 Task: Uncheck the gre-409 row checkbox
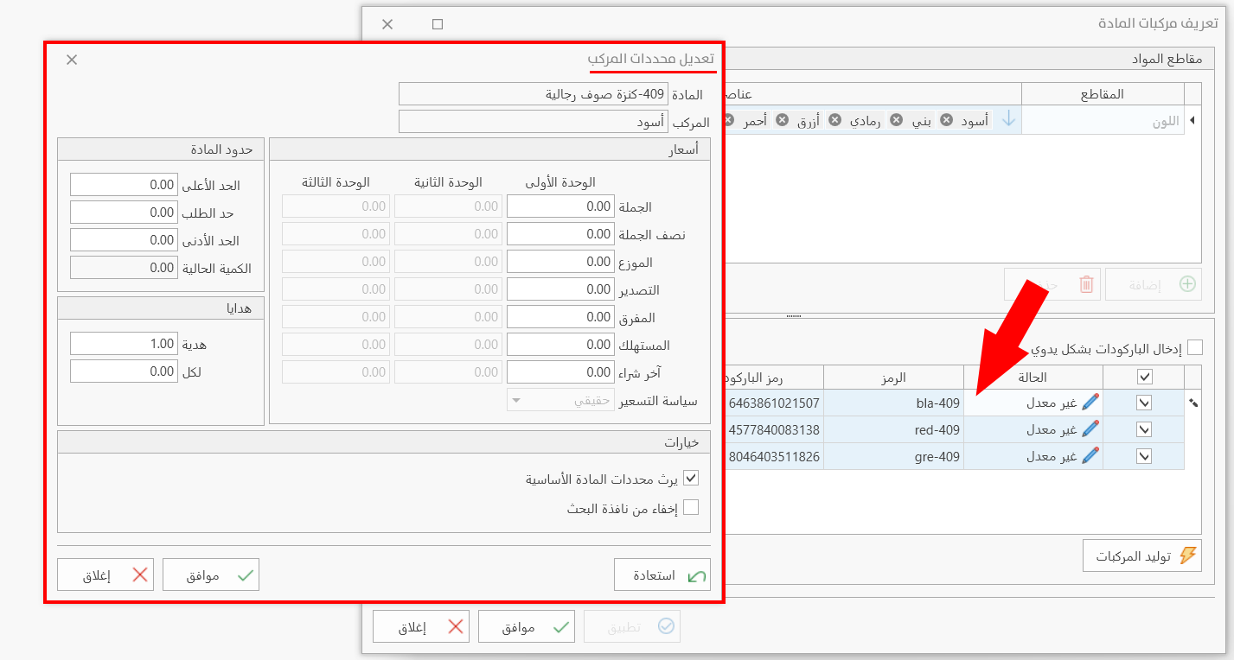pos(1144,456)
